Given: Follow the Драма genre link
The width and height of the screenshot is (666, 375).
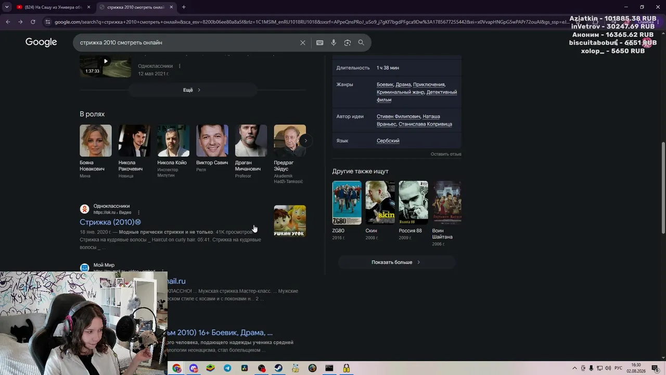Looking at the screenshot, I should coord(403,84).
